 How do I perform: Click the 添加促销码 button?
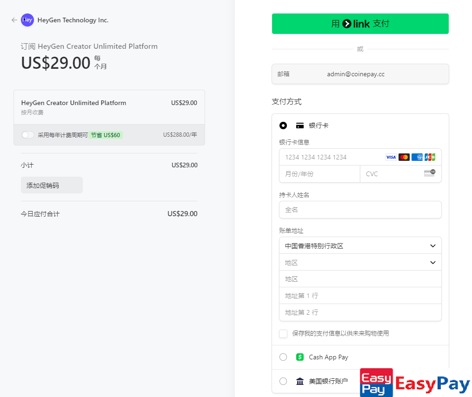coord(52,185)
